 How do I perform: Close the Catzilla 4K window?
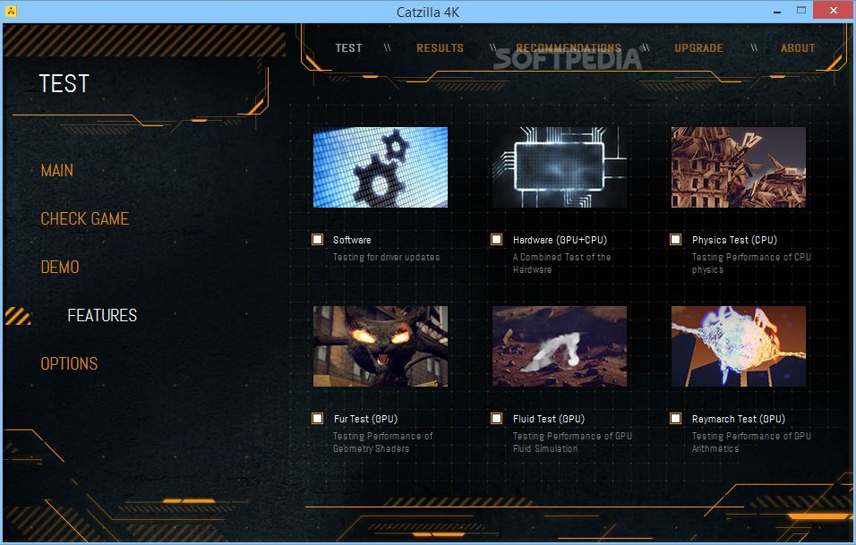(x=833, y=10)
